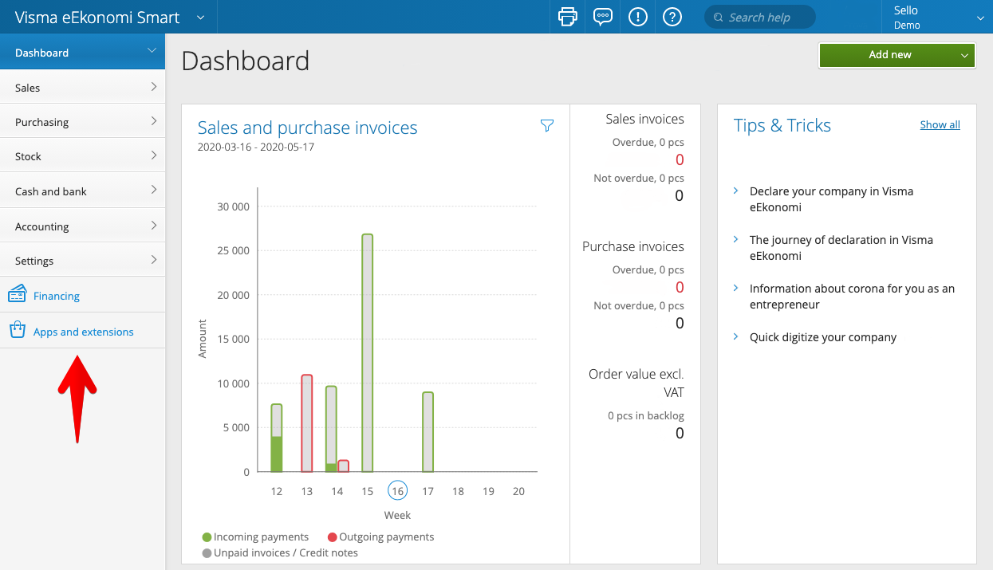
Task: Click the magnifier icon in search box
Action: click(x=718, y=18)
